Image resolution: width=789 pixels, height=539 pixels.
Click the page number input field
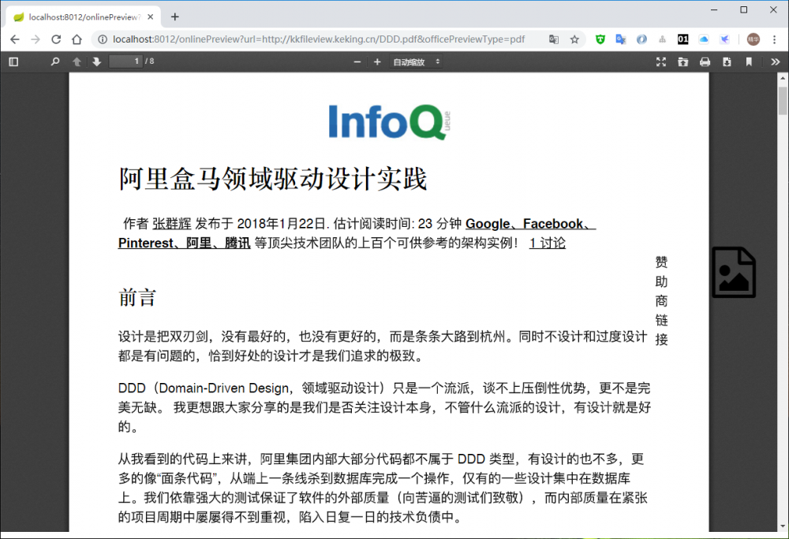[126, 61]
